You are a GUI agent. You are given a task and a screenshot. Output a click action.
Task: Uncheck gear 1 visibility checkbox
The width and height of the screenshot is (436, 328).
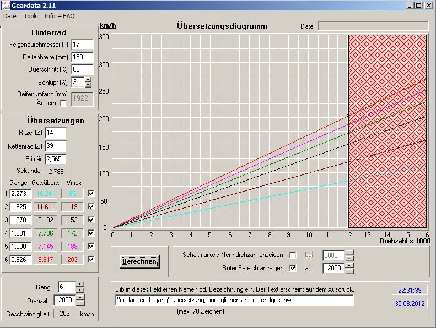(x=91, y=193)
